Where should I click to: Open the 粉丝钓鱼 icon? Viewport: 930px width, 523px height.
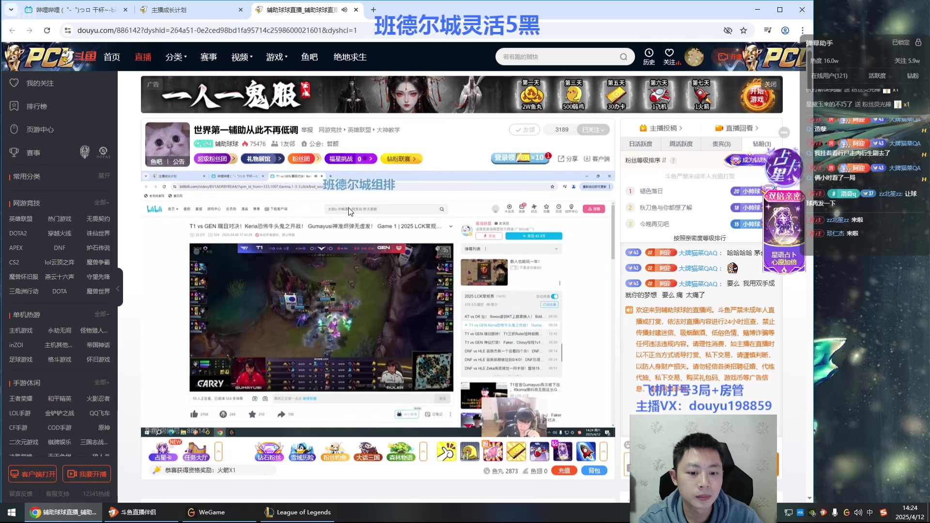[x=335, y=451]
